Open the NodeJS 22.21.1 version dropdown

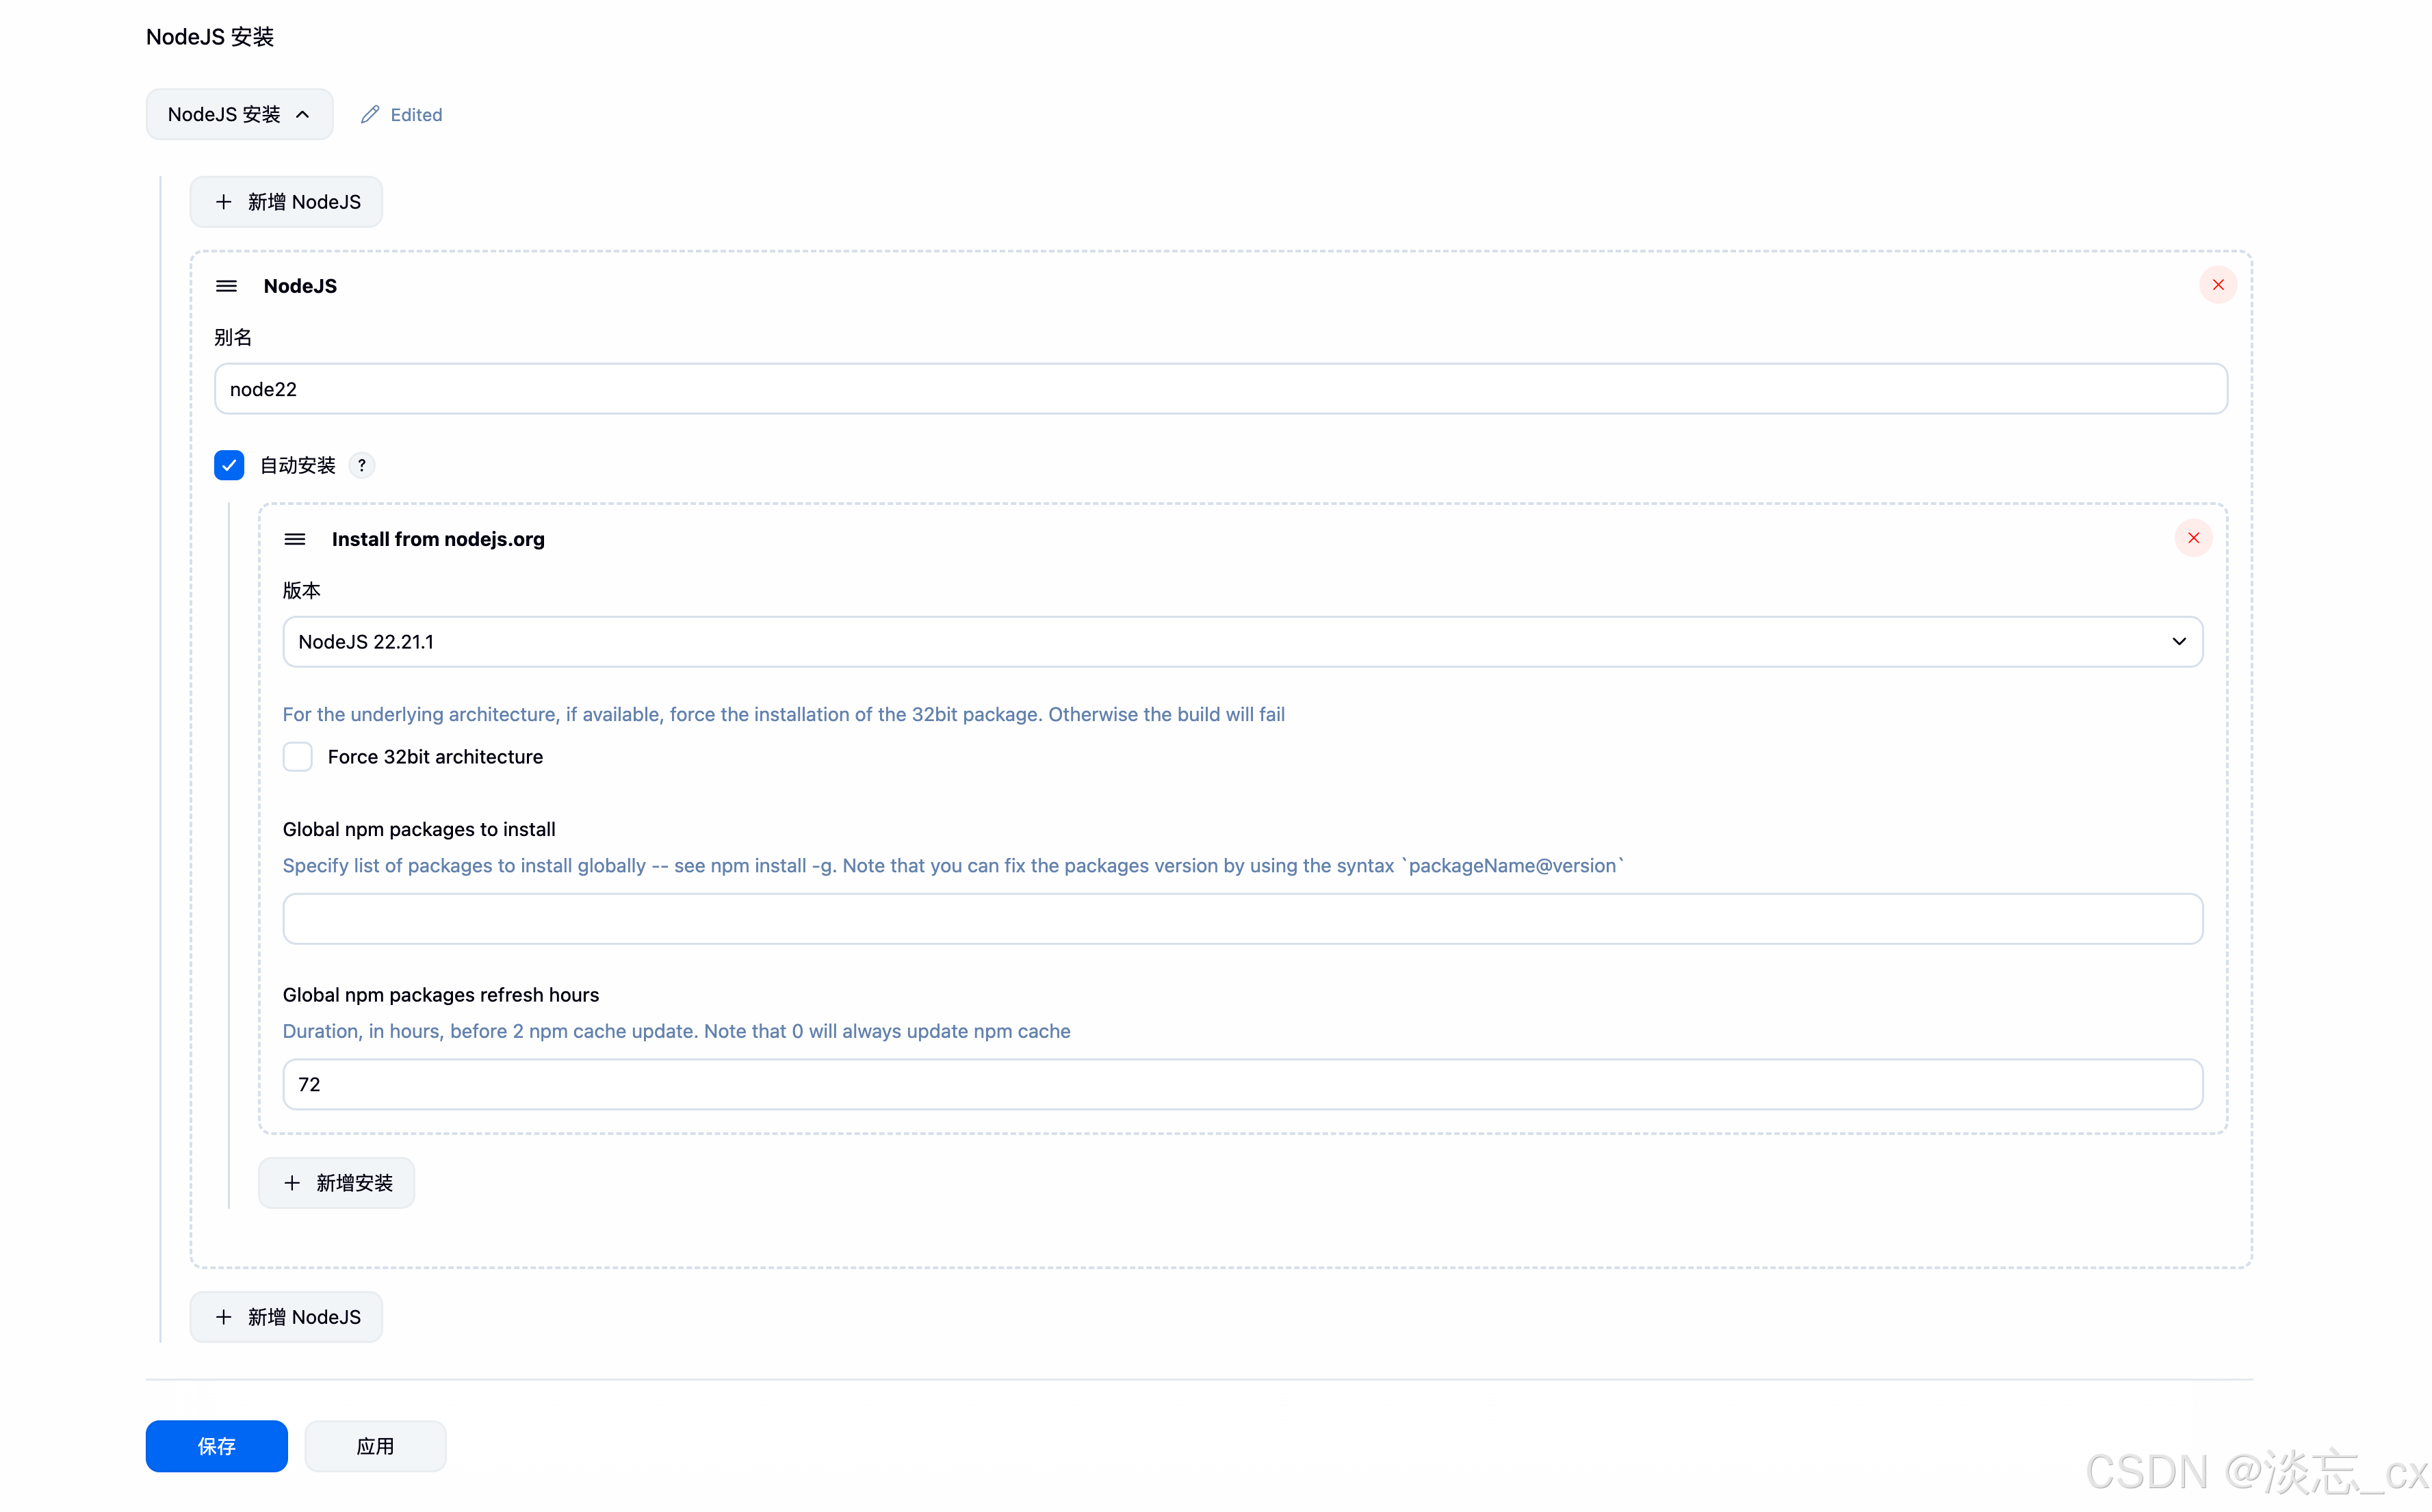click(x=1200, y=642)
